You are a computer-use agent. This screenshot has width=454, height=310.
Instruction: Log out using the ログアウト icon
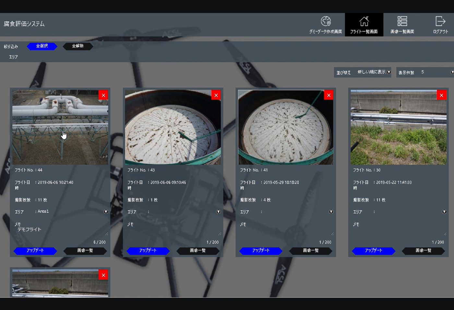[440, 25]
